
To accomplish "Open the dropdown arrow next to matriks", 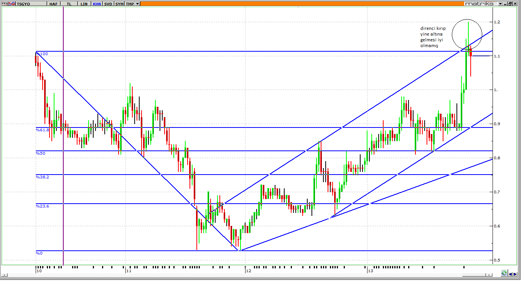I will [500, 3].
